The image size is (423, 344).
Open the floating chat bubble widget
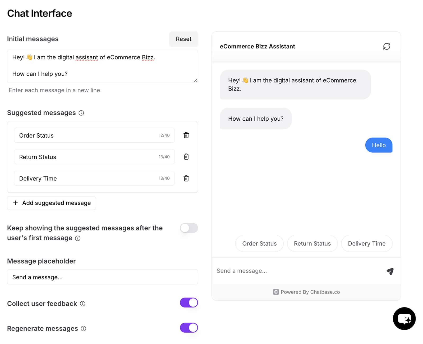404,319
